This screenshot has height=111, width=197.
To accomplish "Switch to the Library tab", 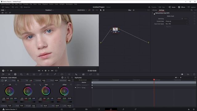I will [x=155, y=10].
